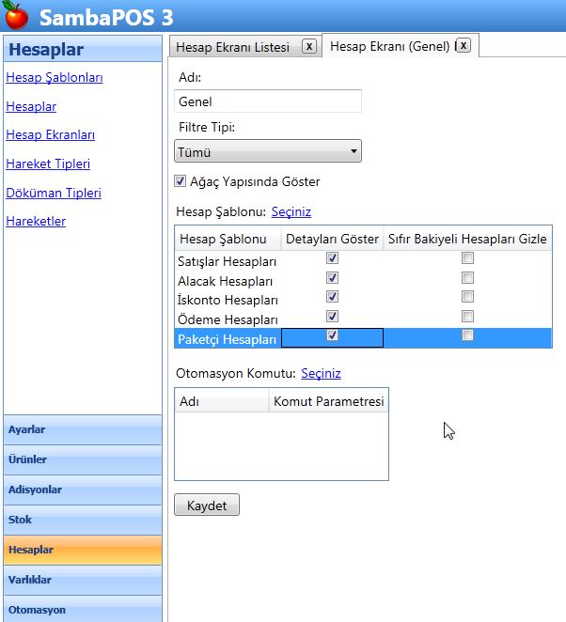The image size is (566, 622).
Task: Click the Kaydet button
Action: [x=207, y=505]
